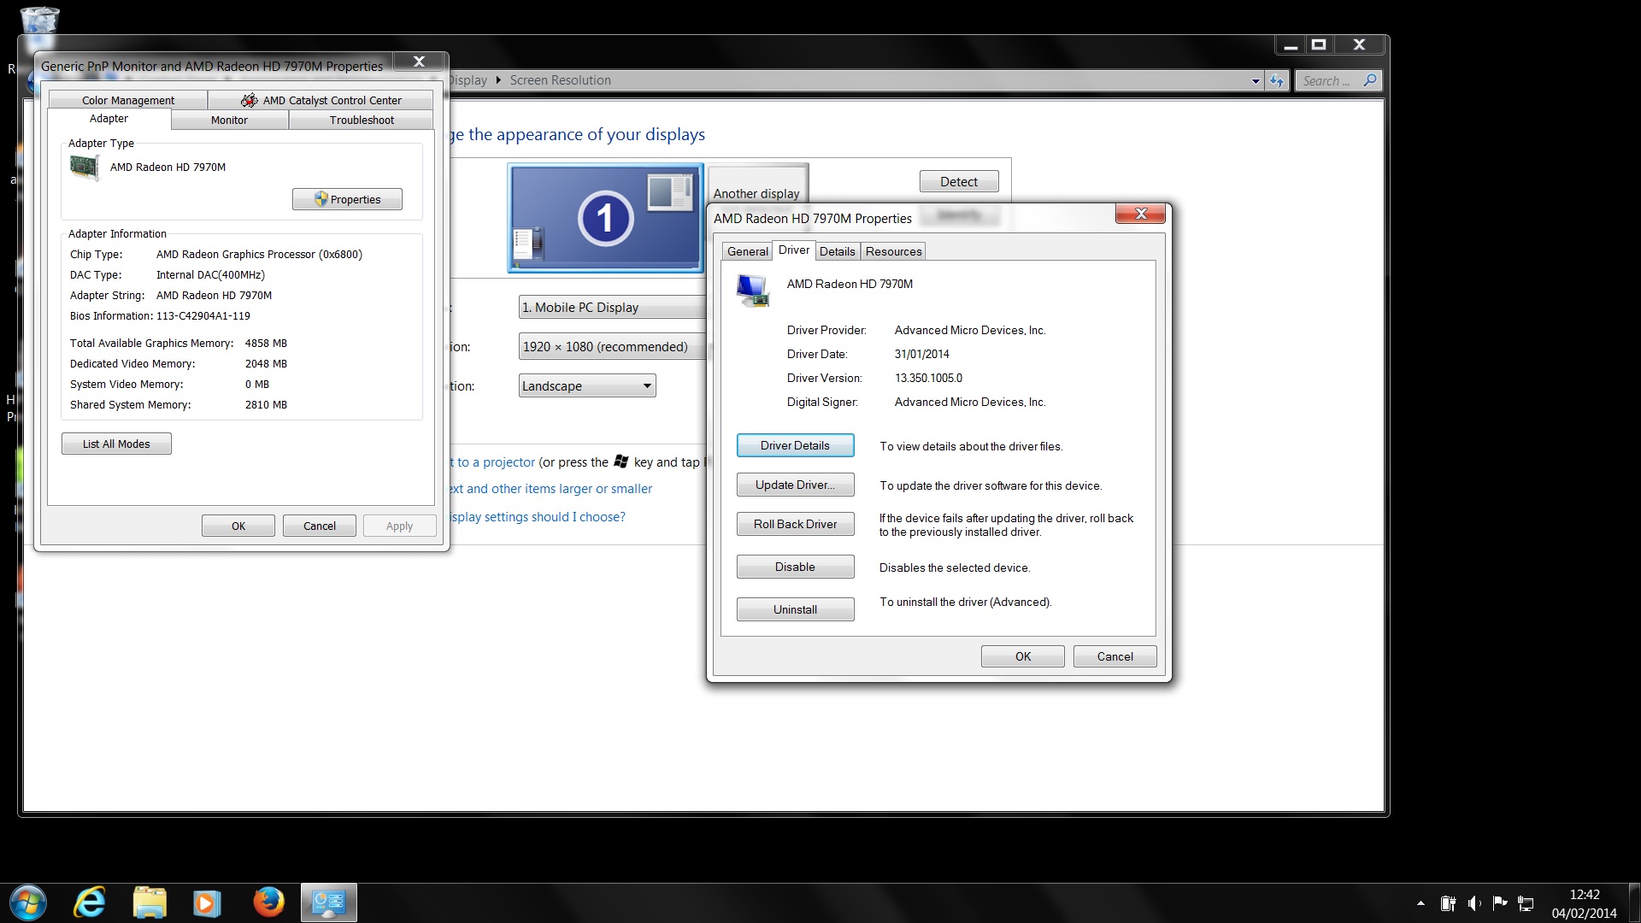Click the Shared System Memory 2810 MB value
1641x923 pixels.
tap(266, 405)
